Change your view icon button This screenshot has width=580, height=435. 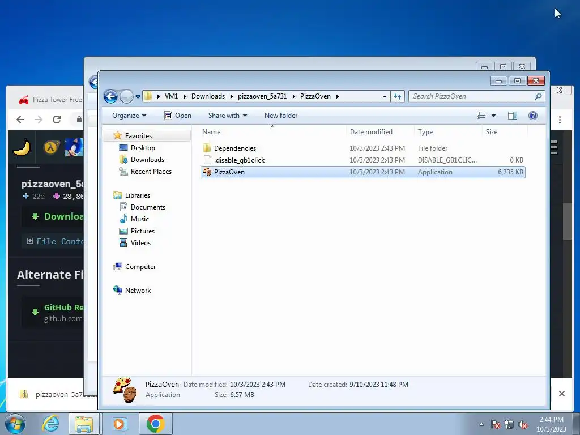pyautogui.click(x=481, y=116)
